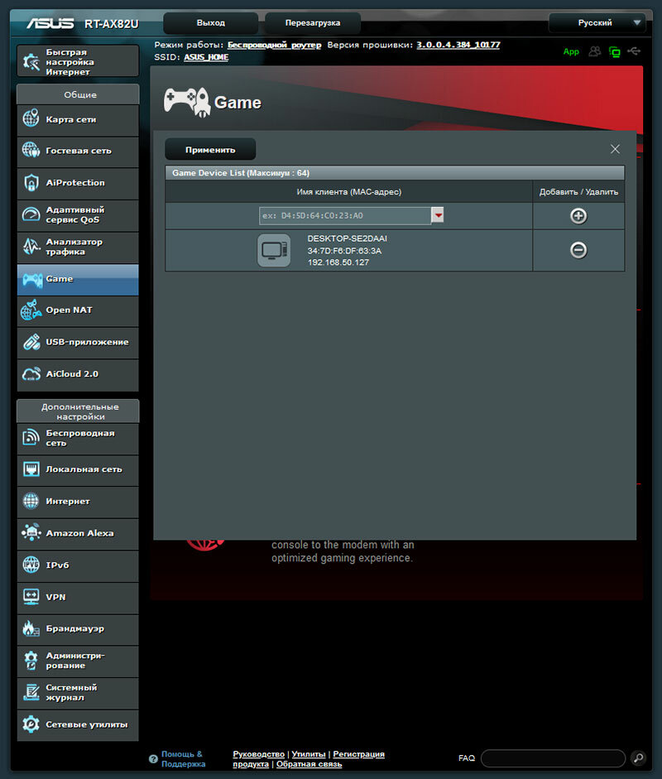Image resolution: width=662 pixels, height=779 pixels.
Task: Open the Сетевые утилиты menu item
Action: [x=78, y=725]
